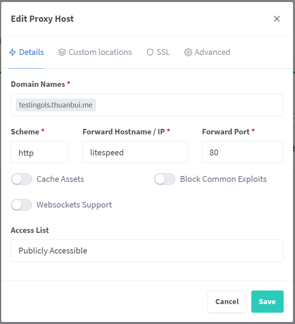The height and width of the screenshot is (324, 295).
Task: Expand the Access List selector
Action: tap(147, 250)
